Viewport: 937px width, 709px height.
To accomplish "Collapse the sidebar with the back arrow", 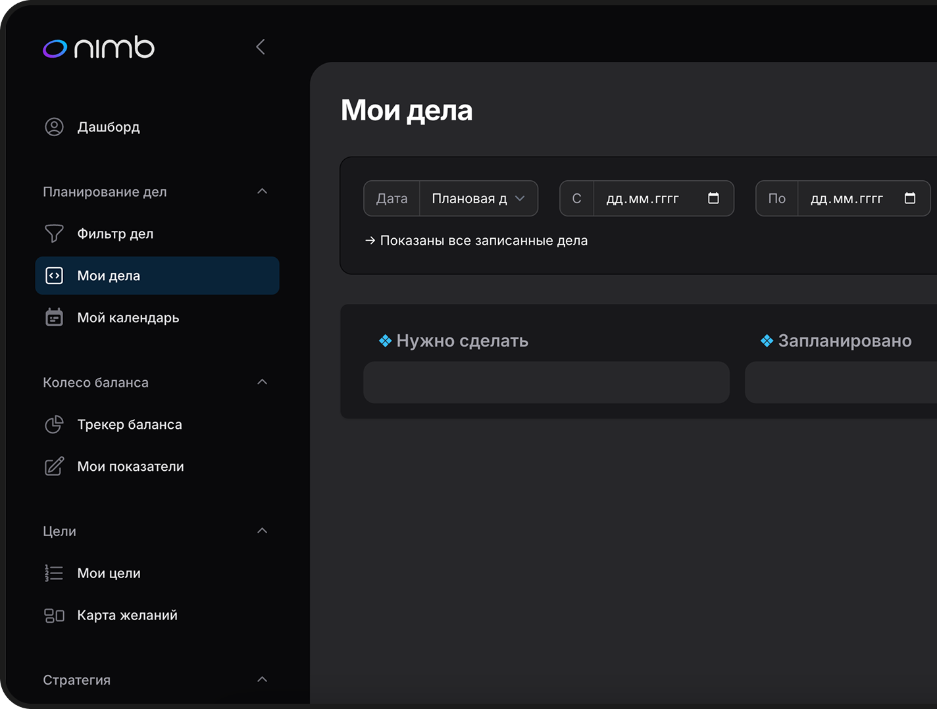I will coord(261,47).
